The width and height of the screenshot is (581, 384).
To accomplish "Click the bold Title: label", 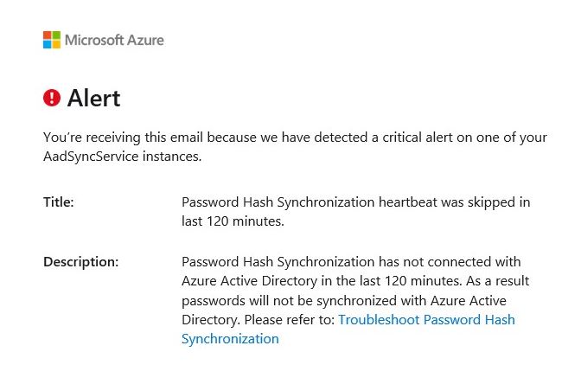I will [59, 202].
